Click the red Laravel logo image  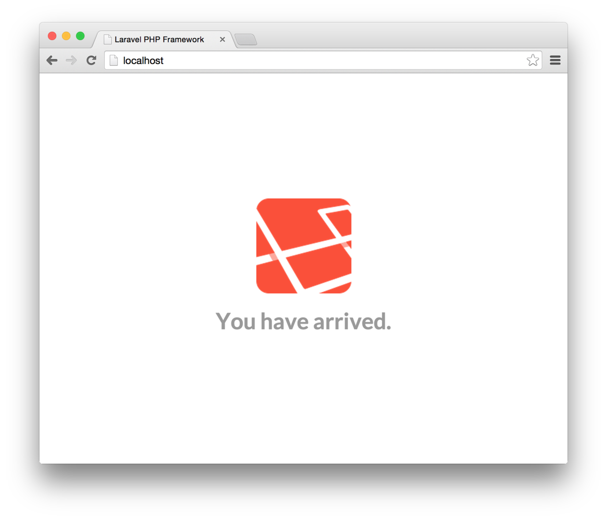click(x=303, y=246)
